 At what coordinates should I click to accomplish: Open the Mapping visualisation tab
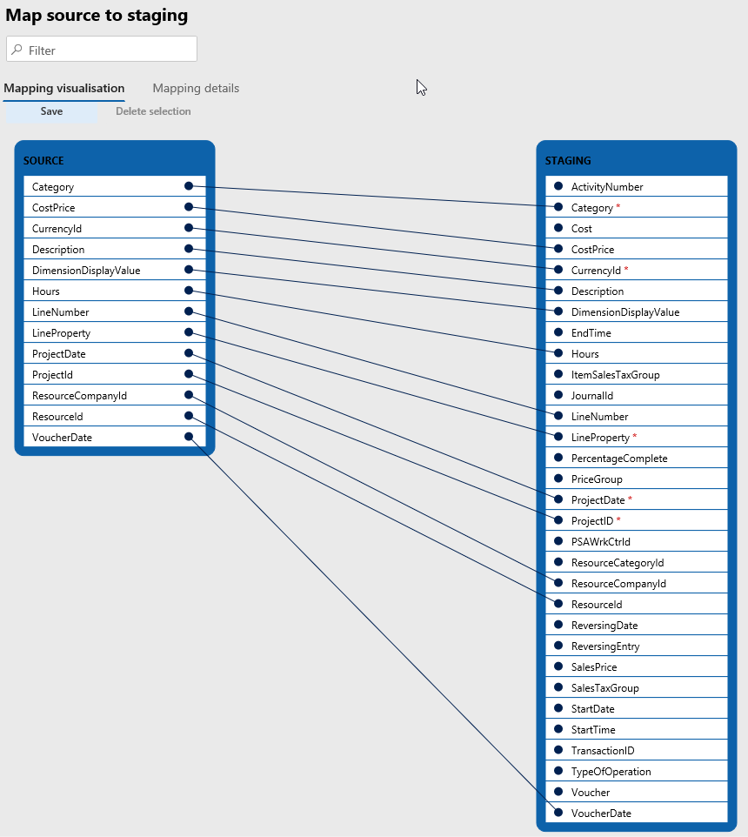click(64, 88)
